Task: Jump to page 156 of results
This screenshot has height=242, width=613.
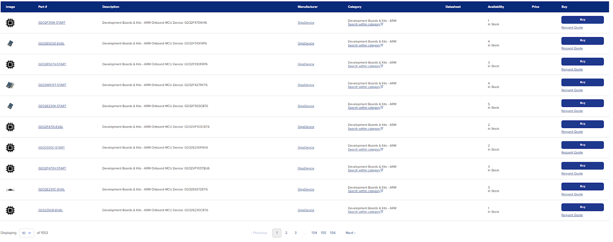Action: 333,233
